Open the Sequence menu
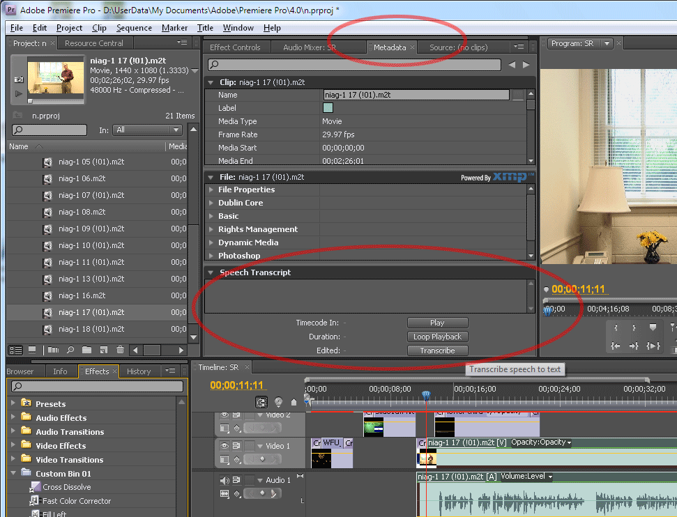Screen dimensions: 677x517 [x=134, y=28]
